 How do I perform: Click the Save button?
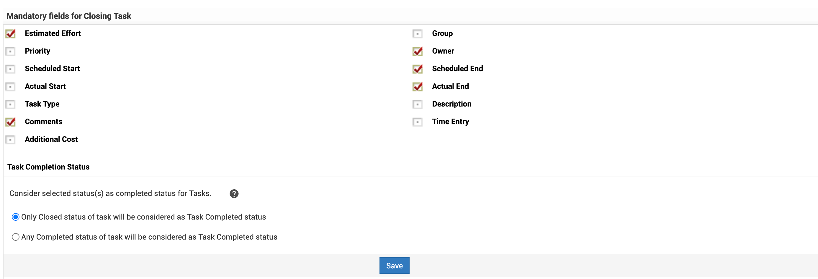(394, 265)
